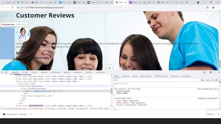
Task: Expand the second owl-item cloned div
Action: pyautogui.click(x=17, y=79)
